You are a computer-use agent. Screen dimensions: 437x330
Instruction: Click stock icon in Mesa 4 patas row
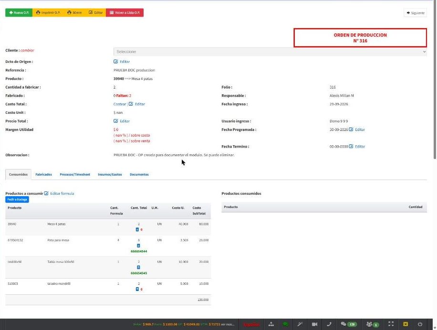pyautogui.click(x=137, y=230)
